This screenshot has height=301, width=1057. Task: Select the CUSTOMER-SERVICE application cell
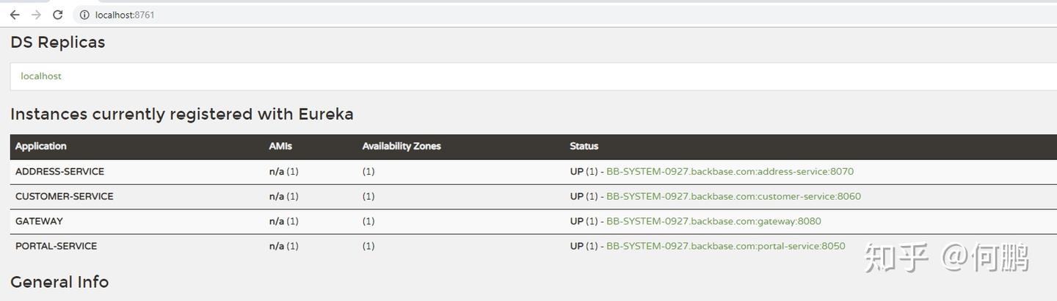coord(65,197)
